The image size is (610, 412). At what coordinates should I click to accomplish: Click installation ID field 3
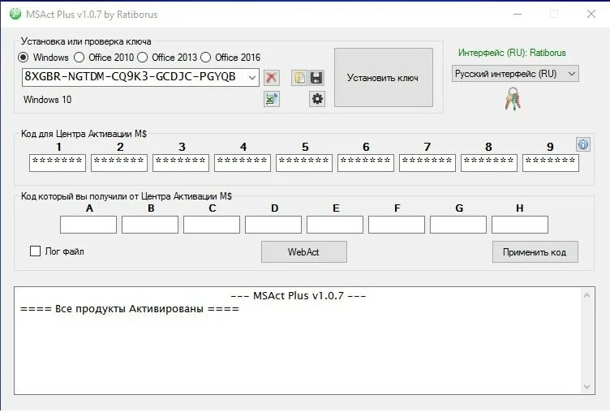[x=181, y=163]
